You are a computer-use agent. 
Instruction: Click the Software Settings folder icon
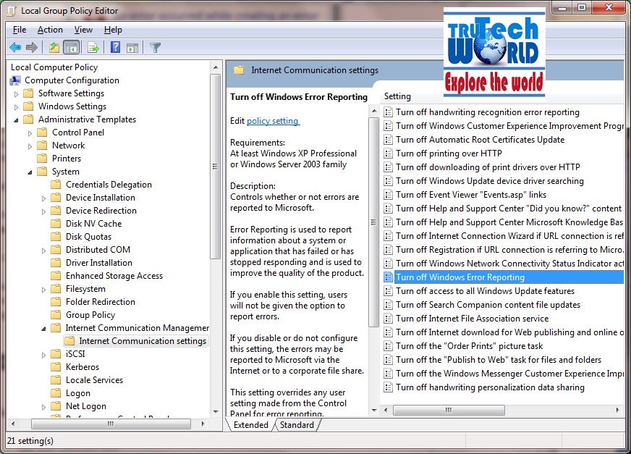click(x=28, y=93)
